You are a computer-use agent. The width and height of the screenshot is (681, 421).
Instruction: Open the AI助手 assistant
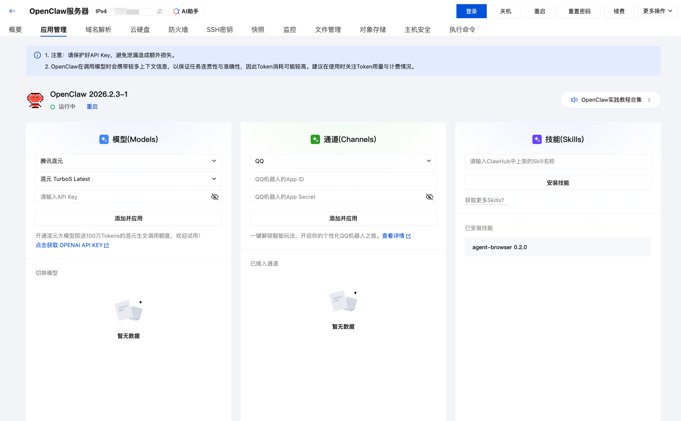coord(185,11)
